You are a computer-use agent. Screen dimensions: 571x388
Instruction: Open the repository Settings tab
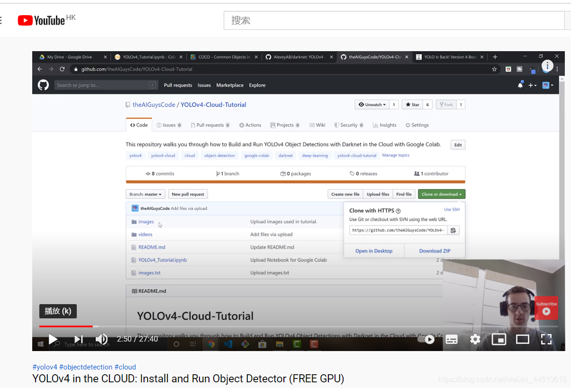coord(417,125)
